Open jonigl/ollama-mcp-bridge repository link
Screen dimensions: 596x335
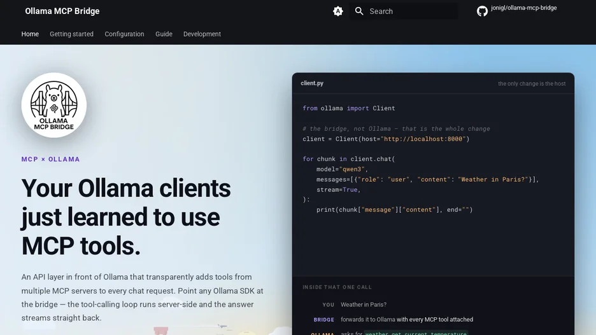click(x=524, y=8)
